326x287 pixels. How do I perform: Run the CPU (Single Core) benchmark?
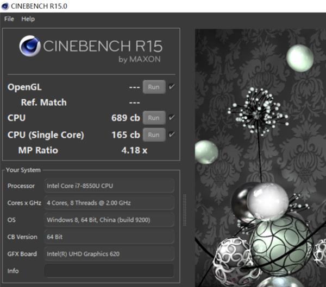tap(153, 135)
